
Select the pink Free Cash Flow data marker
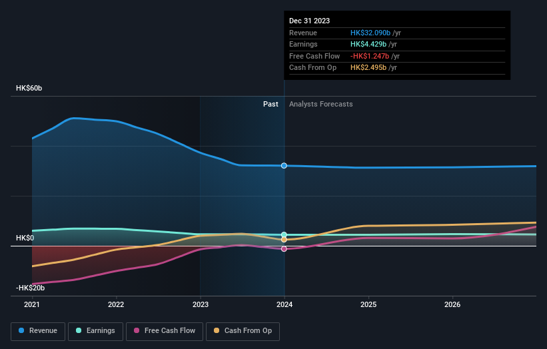click(284, 249)
